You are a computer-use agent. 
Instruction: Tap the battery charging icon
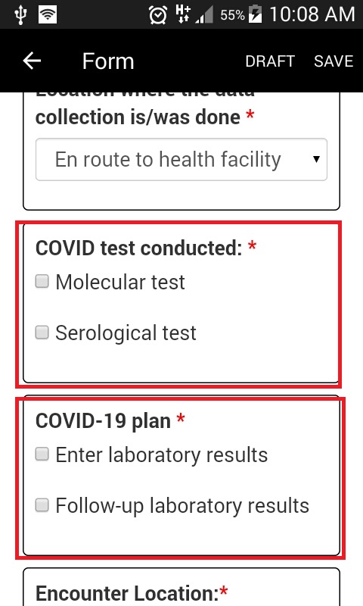coord(255,14)
